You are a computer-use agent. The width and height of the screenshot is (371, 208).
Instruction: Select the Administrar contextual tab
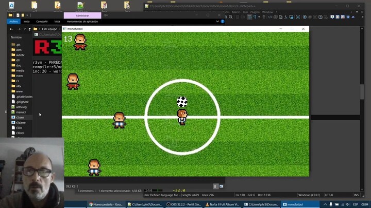(82, 15)
